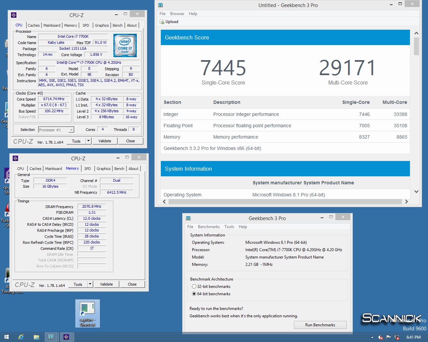Click the Core Speed value 6714.74 MHz
This screenshot has height=342, width=428.
54,99
